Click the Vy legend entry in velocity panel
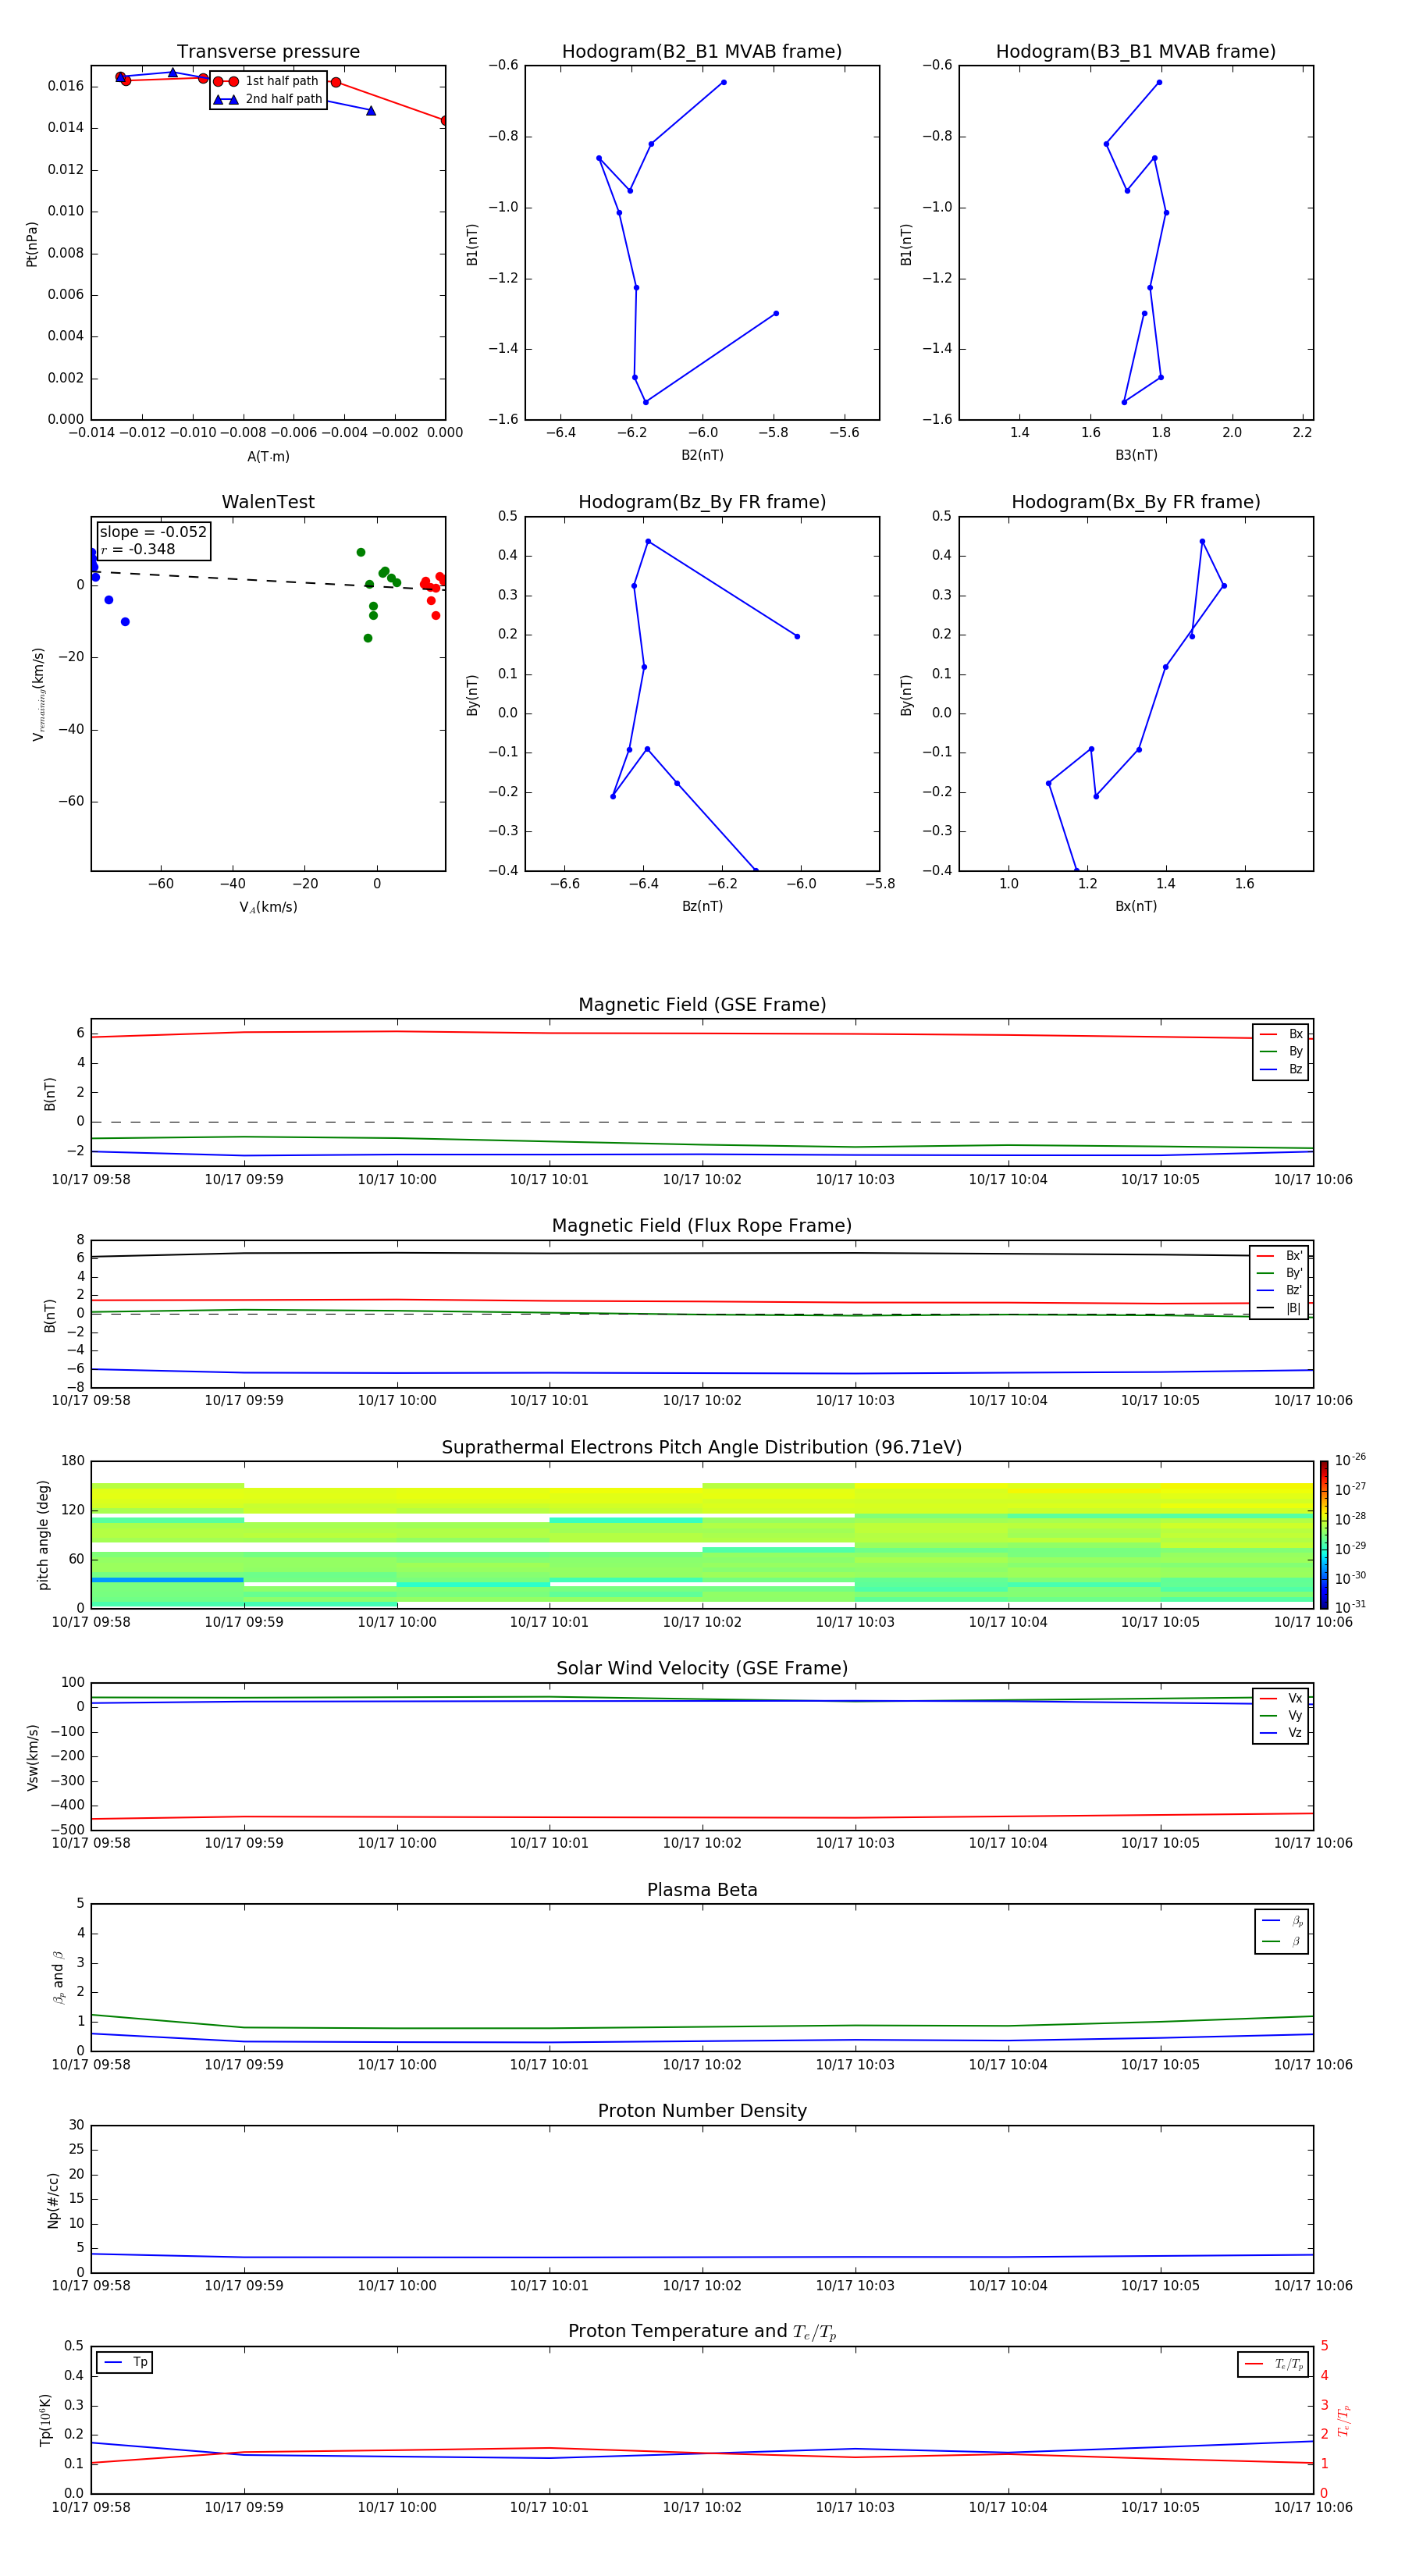Viewport: 1405px width, 2576px height. tap(1281, 1715)
